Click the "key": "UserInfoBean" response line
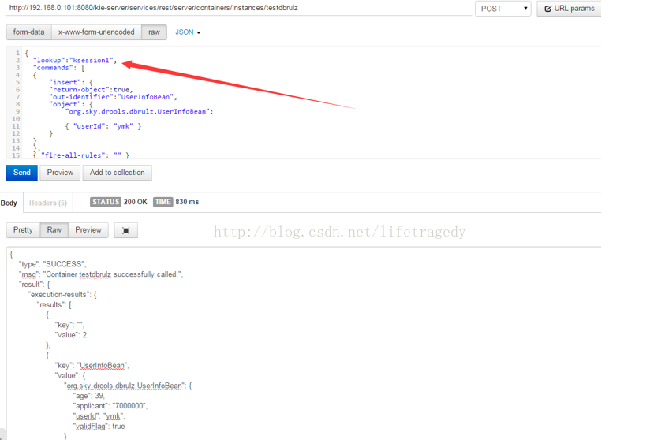Viewport: 665px width, 447px height. pos(92,366)
